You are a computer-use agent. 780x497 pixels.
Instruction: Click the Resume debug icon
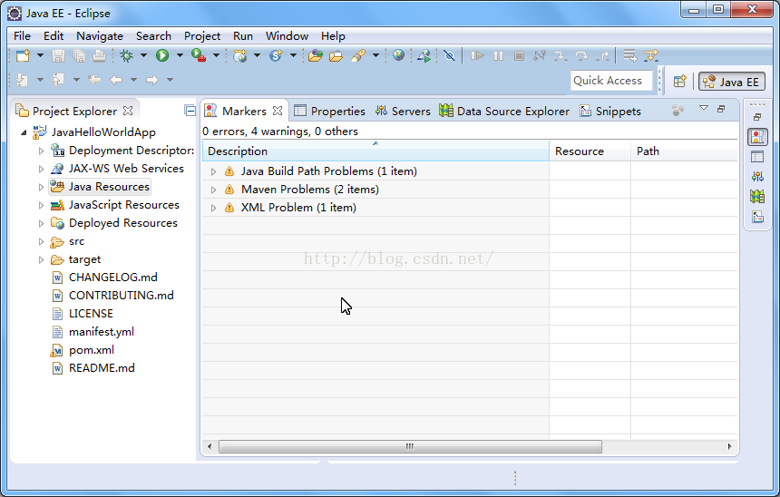coord(478,55)
